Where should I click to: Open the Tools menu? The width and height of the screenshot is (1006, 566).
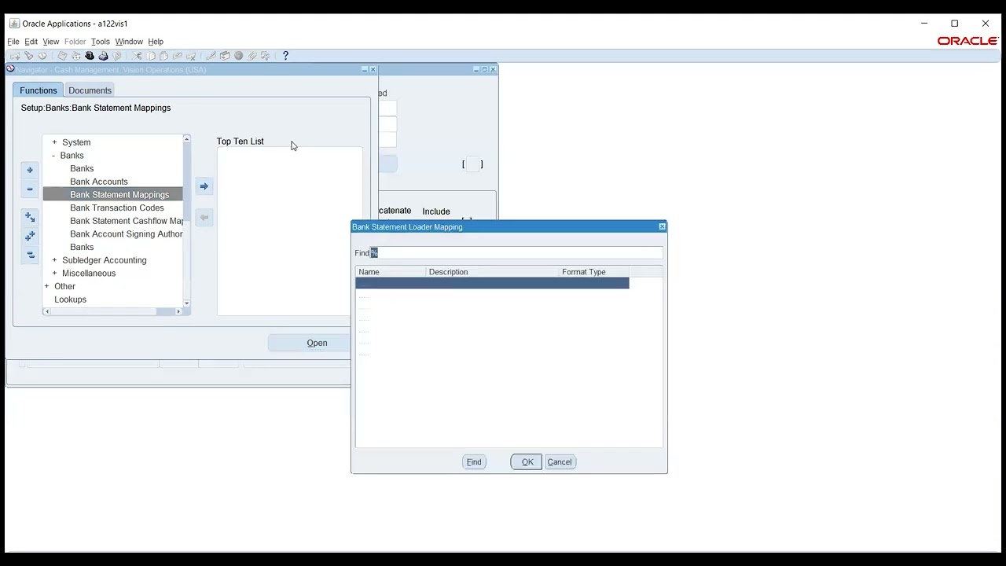click(x=100, y=42)
